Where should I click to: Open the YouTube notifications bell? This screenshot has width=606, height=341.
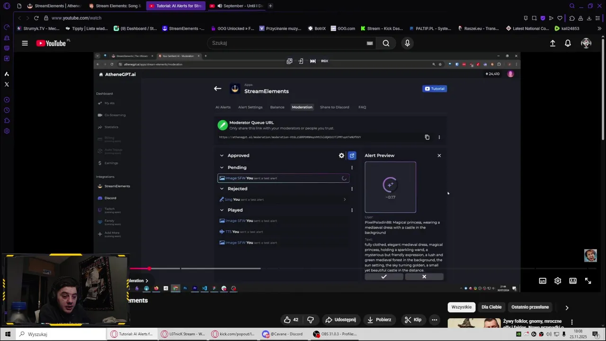click(x=568, y=43)
